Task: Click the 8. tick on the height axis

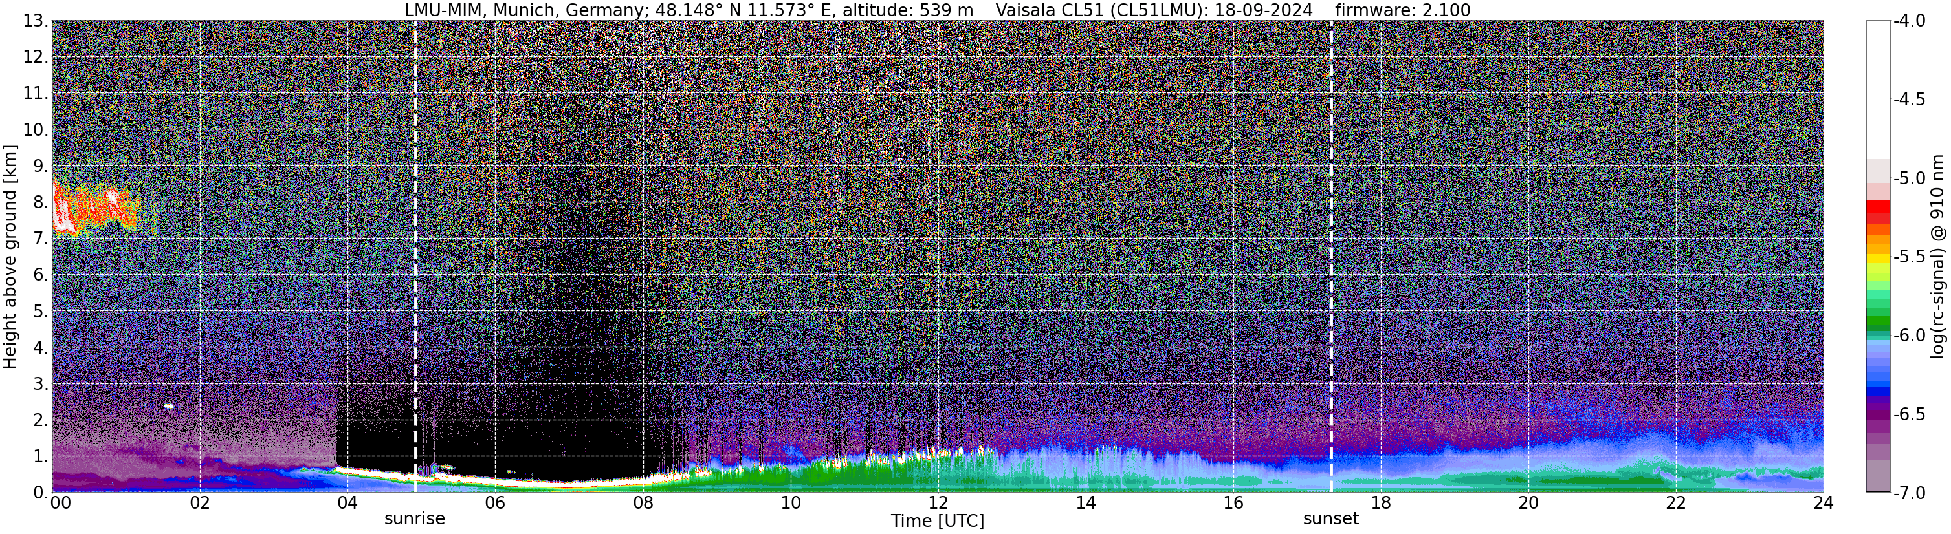Action: tap(41, 203)
